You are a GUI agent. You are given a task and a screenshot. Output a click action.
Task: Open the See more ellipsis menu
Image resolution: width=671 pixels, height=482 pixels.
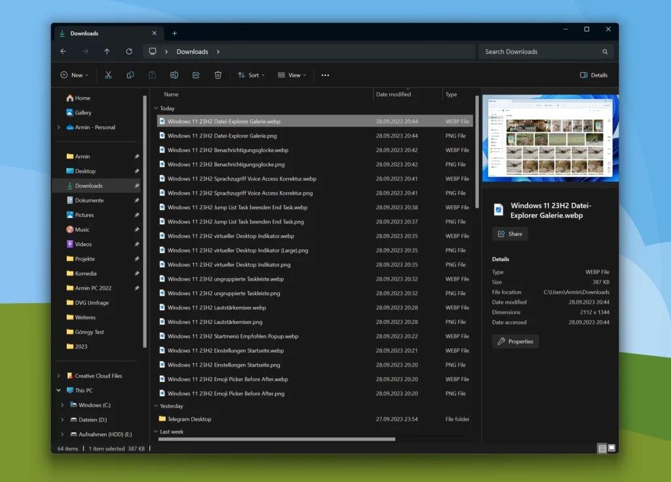click(325, 75)
